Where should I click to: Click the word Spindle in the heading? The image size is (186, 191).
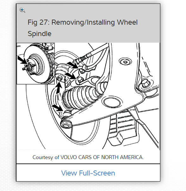[39, 34]
